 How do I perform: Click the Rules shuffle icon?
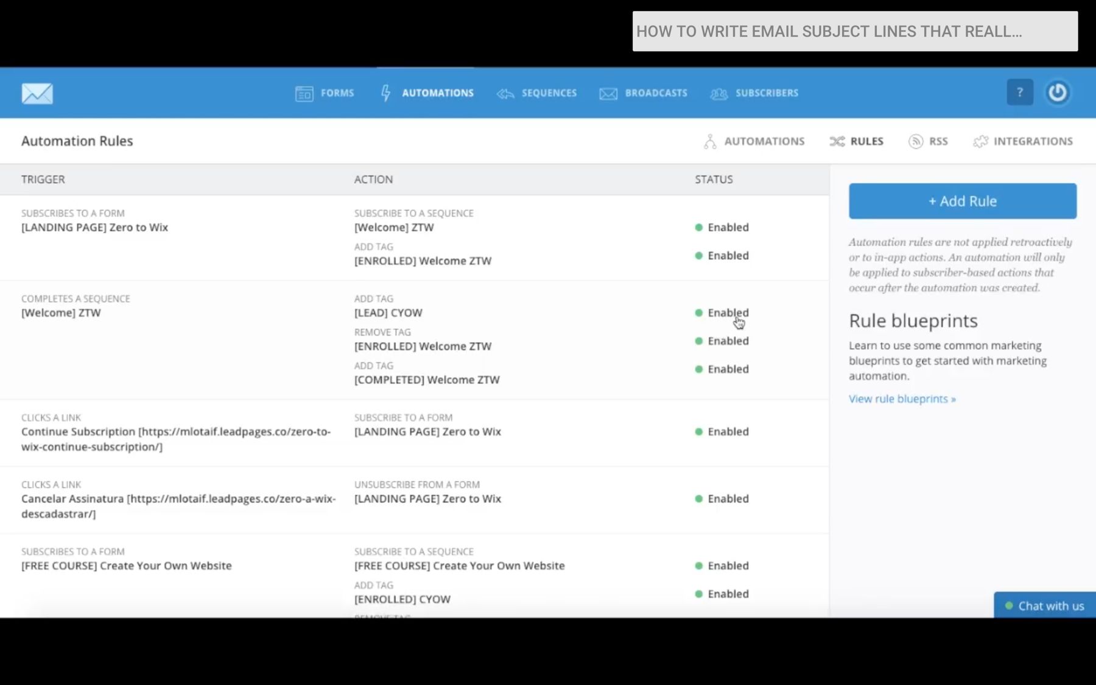(837, 141)
